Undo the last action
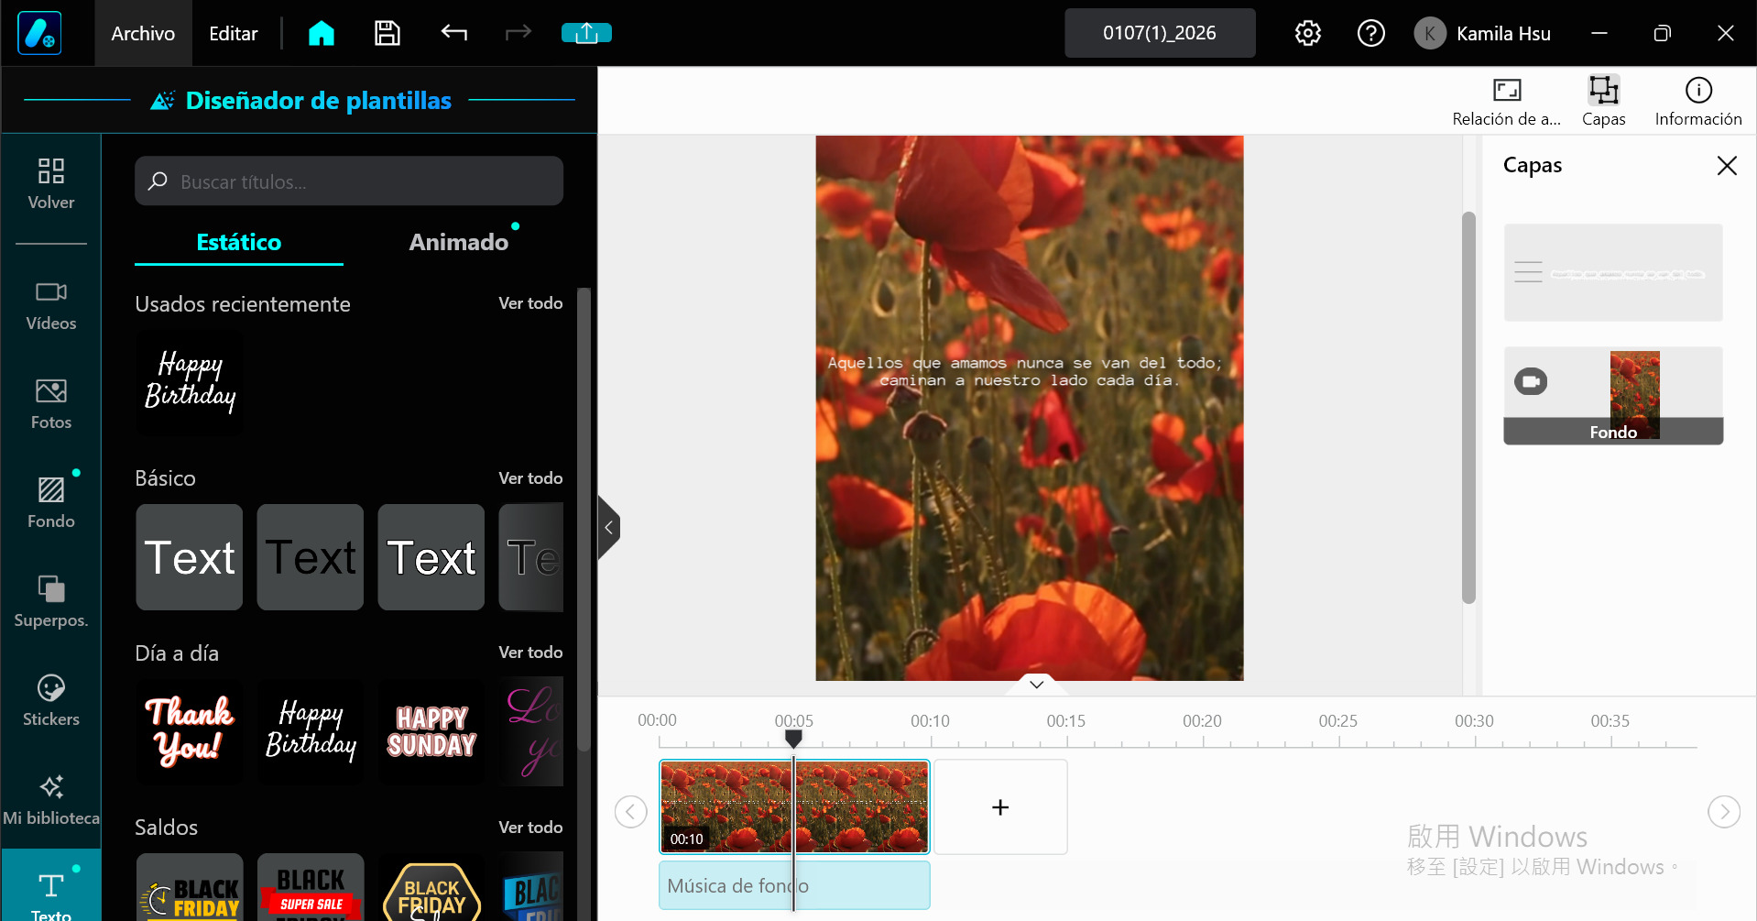Image resolution: width=1757 pixels, height=921 pixels. [x=453, y=34]
